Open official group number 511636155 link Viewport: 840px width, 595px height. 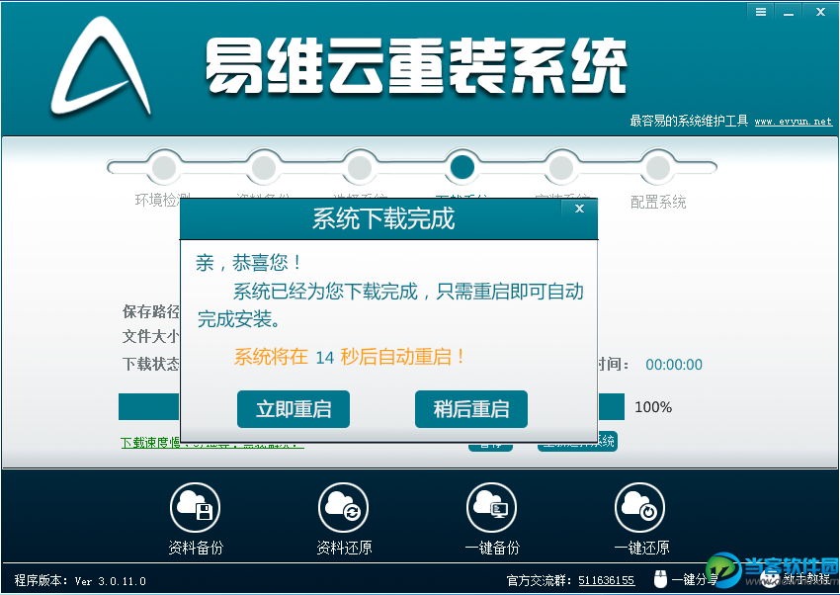[x=607, y=580]
